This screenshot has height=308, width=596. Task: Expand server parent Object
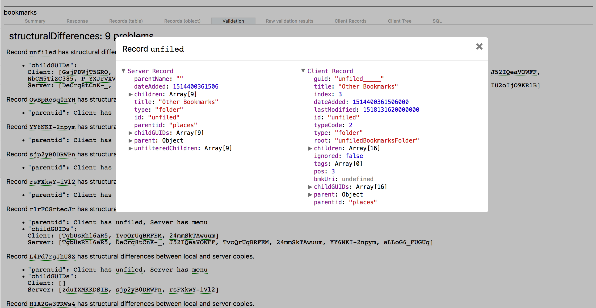point(130,141)
